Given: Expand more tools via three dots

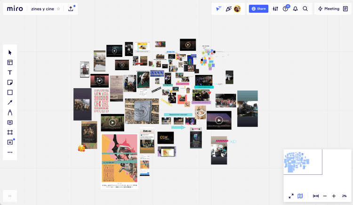Looking at the screenshot, I should point(10,152).
